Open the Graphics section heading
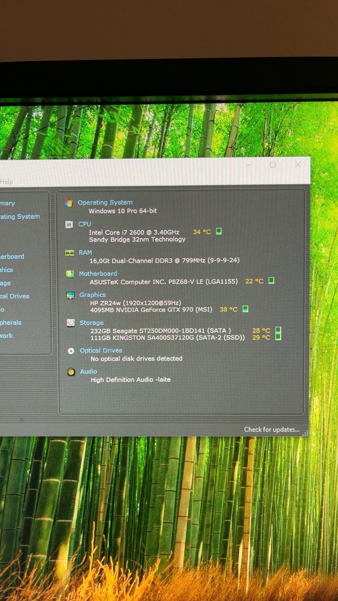 pyautogui.click(x=92, y=295)
